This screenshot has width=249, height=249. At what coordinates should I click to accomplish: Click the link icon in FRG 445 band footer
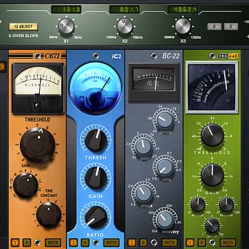(x=212, y=242)
